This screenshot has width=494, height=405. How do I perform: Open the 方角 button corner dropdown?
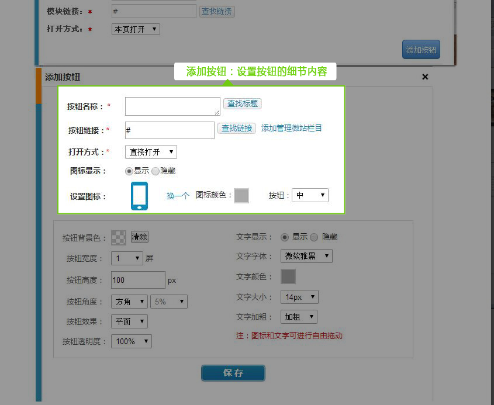coord(129,302)
